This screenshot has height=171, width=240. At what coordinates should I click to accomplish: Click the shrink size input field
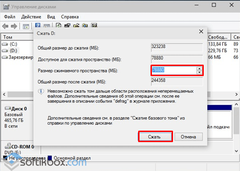[174, 70]
